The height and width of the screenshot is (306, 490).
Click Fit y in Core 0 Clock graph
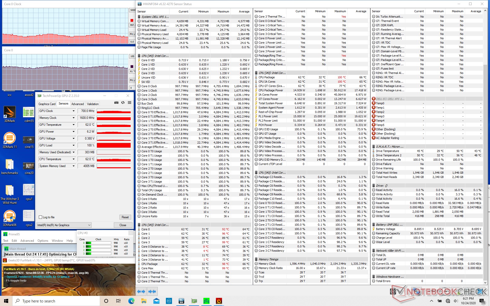132,34
